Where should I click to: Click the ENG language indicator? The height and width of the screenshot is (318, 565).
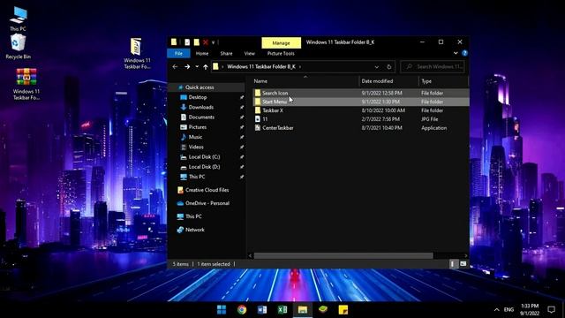[508, 310]
